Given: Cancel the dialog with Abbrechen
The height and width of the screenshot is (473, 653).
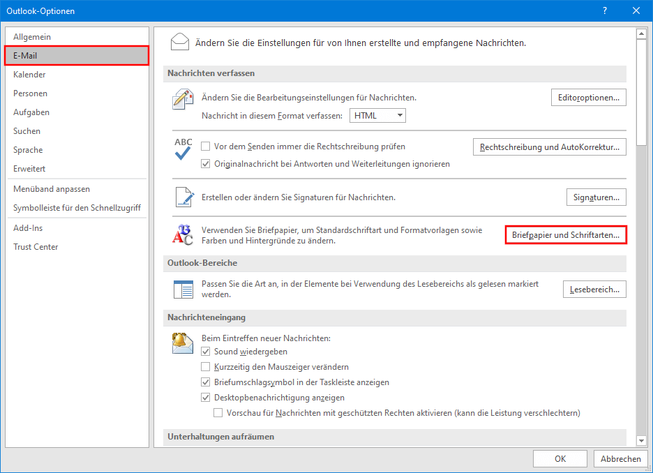Looking at the screenshot, I should pyautogui.click(x=620, y=459).
